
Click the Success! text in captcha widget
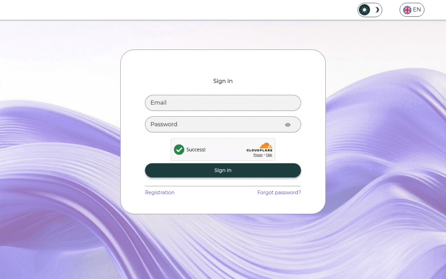pos(196,150)
